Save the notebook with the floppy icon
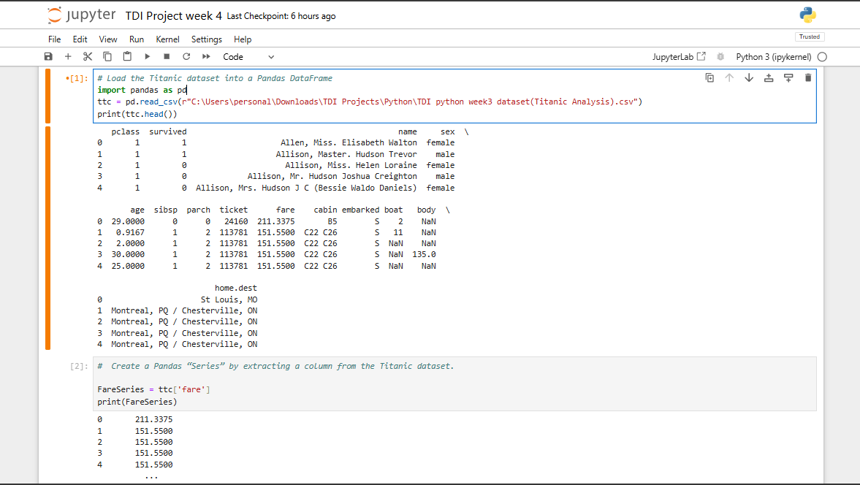 [x=48, y=56]
